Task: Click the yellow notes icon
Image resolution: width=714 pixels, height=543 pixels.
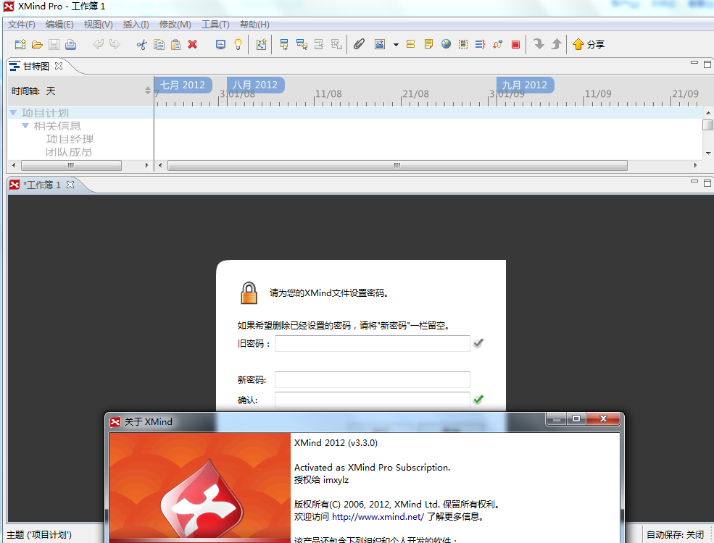Action: tap(428, 44)
